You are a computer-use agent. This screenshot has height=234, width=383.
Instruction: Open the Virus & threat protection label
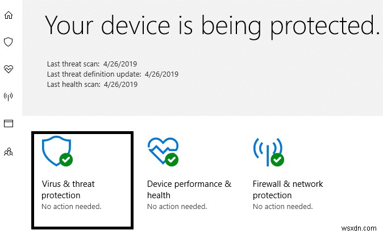pos(68,190)
